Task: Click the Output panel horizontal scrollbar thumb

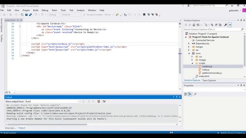Action: point(47,125)
